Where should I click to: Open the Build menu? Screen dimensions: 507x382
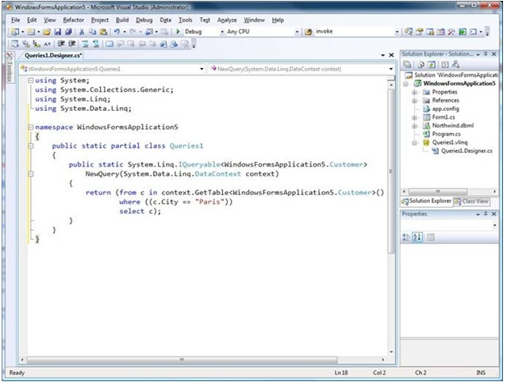(122, 20)
